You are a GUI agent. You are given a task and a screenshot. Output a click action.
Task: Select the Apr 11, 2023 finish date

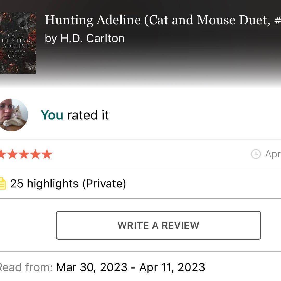[x=172, y=267]
